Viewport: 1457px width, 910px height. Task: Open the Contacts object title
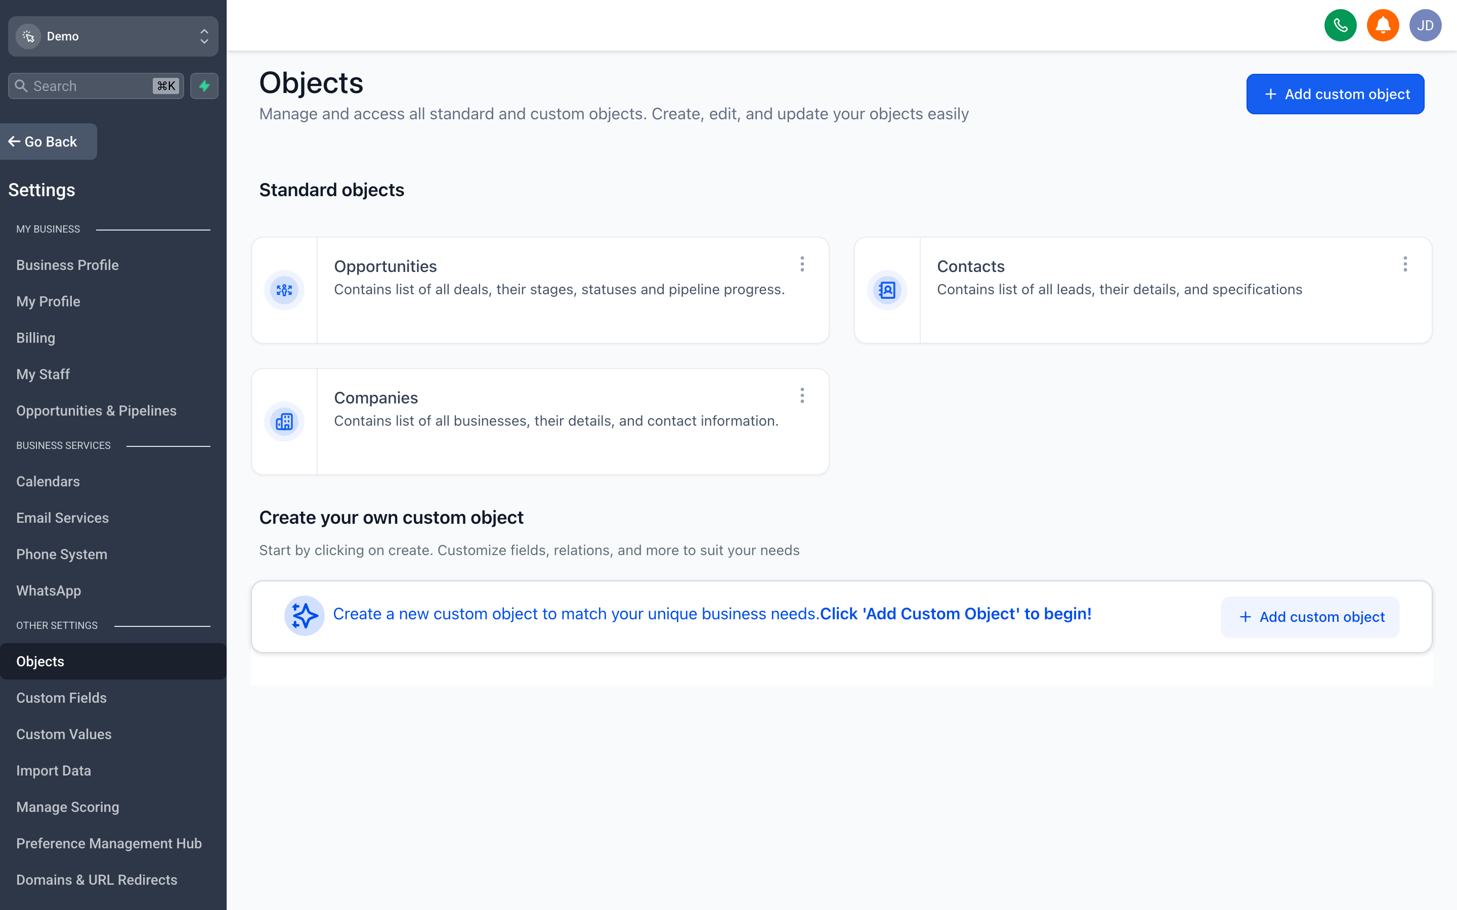tap(970, 266)
